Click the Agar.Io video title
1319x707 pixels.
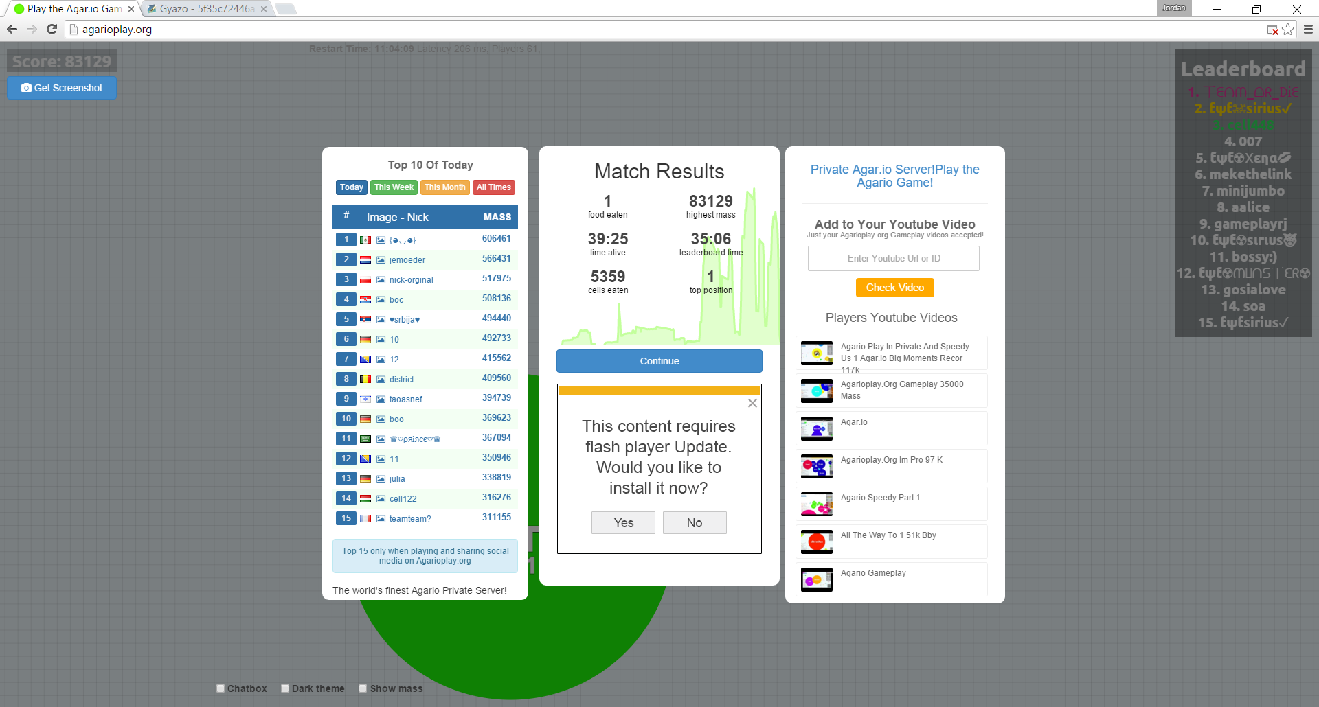(x=854, y=422)
